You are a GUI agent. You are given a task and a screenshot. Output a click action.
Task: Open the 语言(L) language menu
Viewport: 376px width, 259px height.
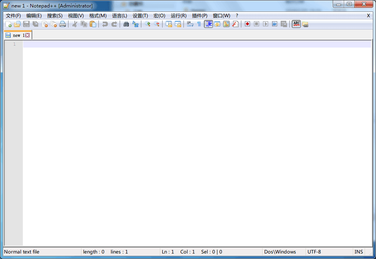point(120,15)
